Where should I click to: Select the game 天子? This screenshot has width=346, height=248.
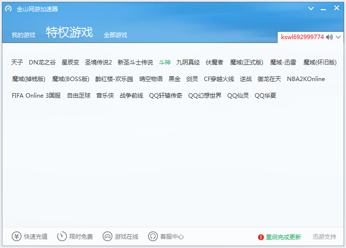[x=17, y=62]
